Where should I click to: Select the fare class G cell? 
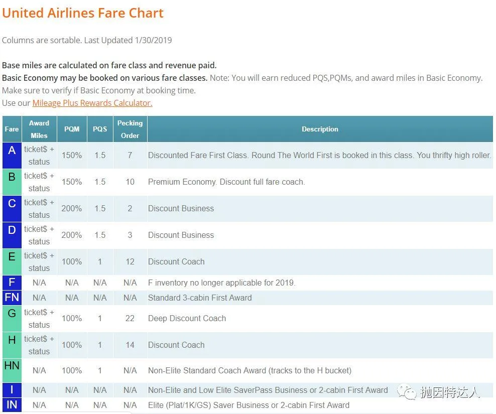pyautogui.click(x=12, y=318)
